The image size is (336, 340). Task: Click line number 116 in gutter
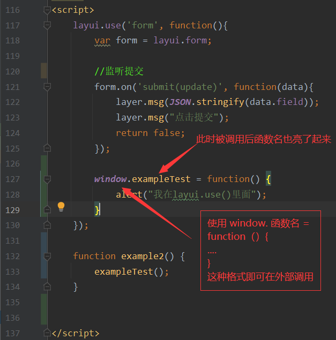[x=12, y=10]
